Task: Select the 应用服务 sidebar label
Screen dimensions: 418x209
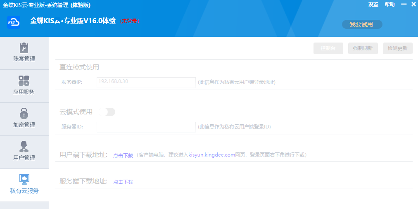Action: (24, 92)
